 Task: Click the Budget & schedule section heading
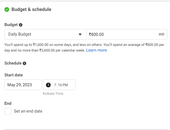click(31, 9)
